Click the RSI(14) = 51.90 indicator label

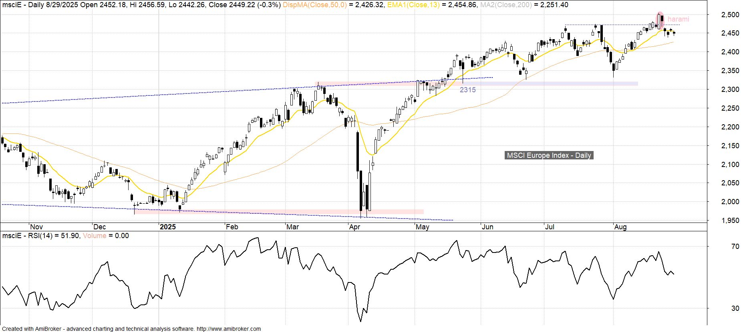(x=41, y=236)
